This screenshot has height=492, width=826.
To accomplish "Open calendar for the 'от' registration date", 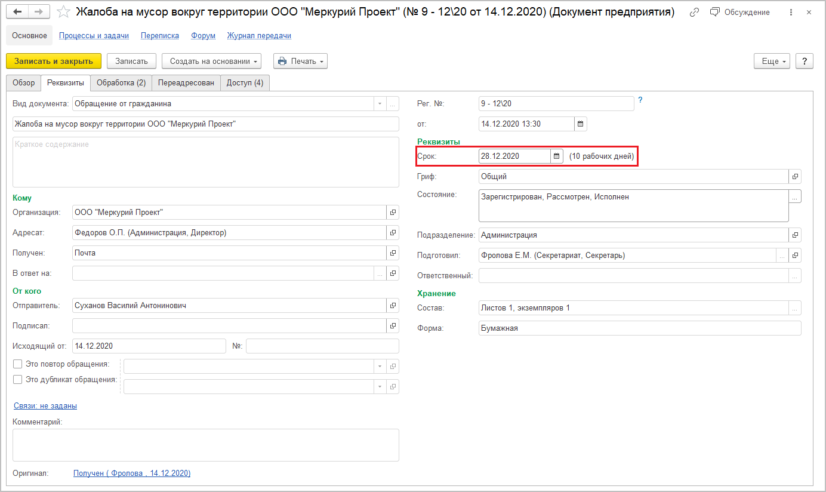I will (x=581, y=124).
